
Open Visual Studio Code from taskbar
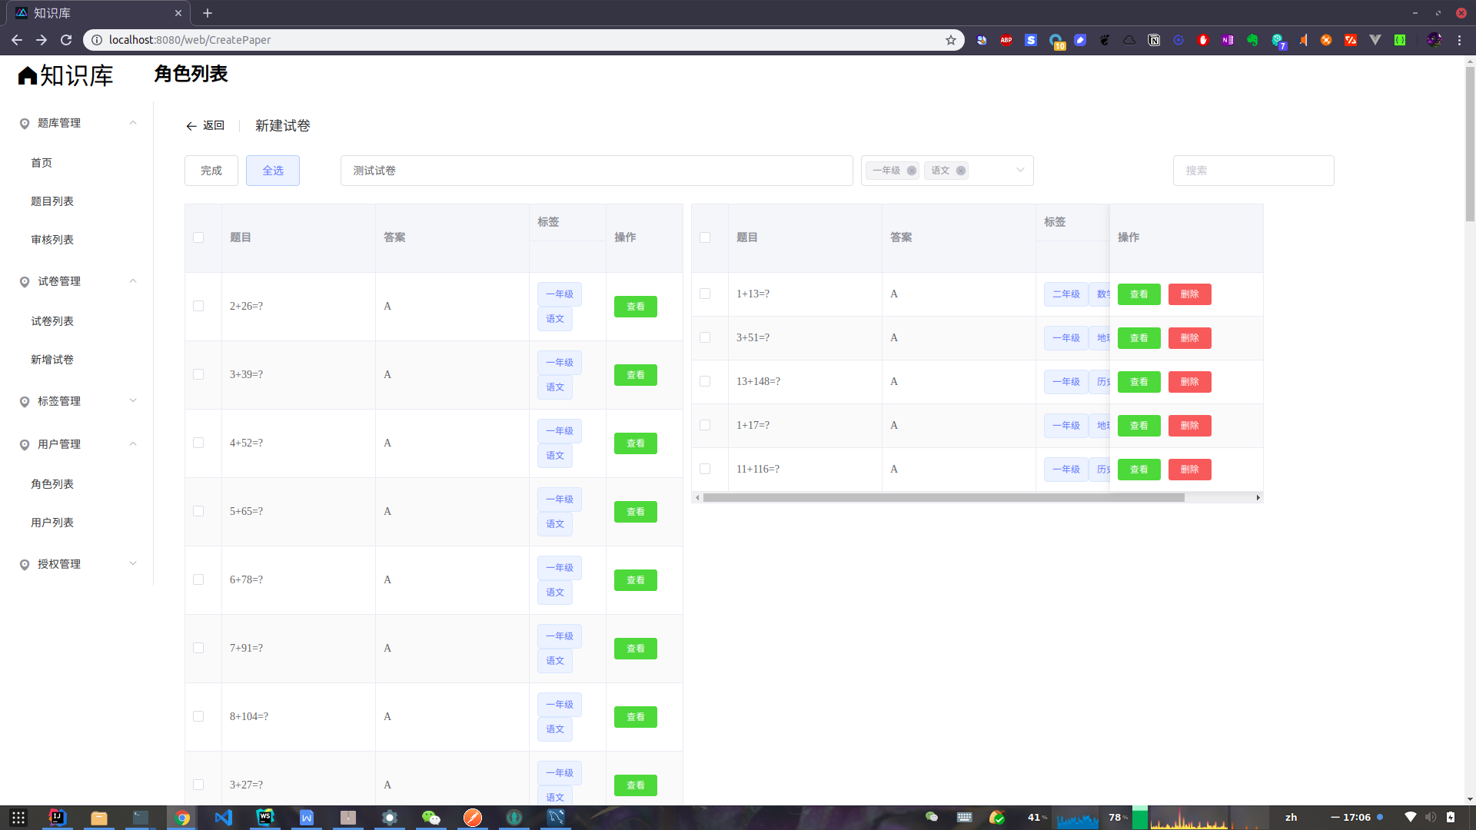tap(223, 817)
